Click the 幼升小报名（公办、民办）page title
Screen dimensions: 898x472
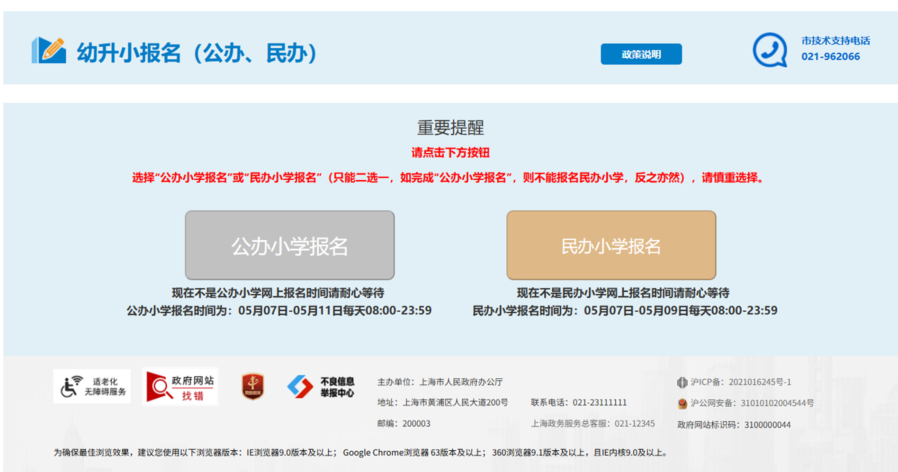pos(197,52)
